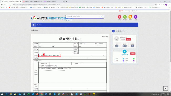Click the browser reload button
This screenshot has width=171, height=96.
pos(8,4)
